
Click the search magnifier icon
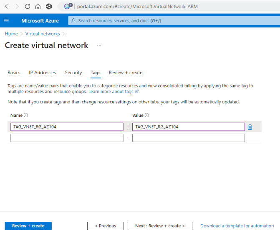(73, 20)
